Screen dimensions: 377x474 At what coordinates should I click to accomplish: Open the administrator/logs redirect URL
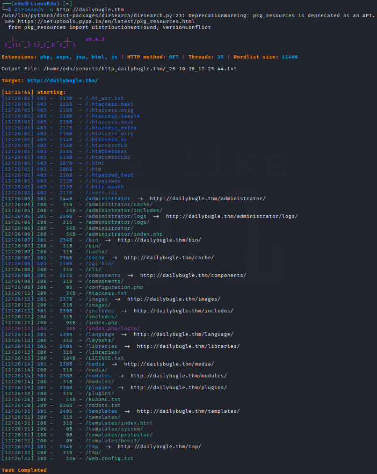point(232,216)
